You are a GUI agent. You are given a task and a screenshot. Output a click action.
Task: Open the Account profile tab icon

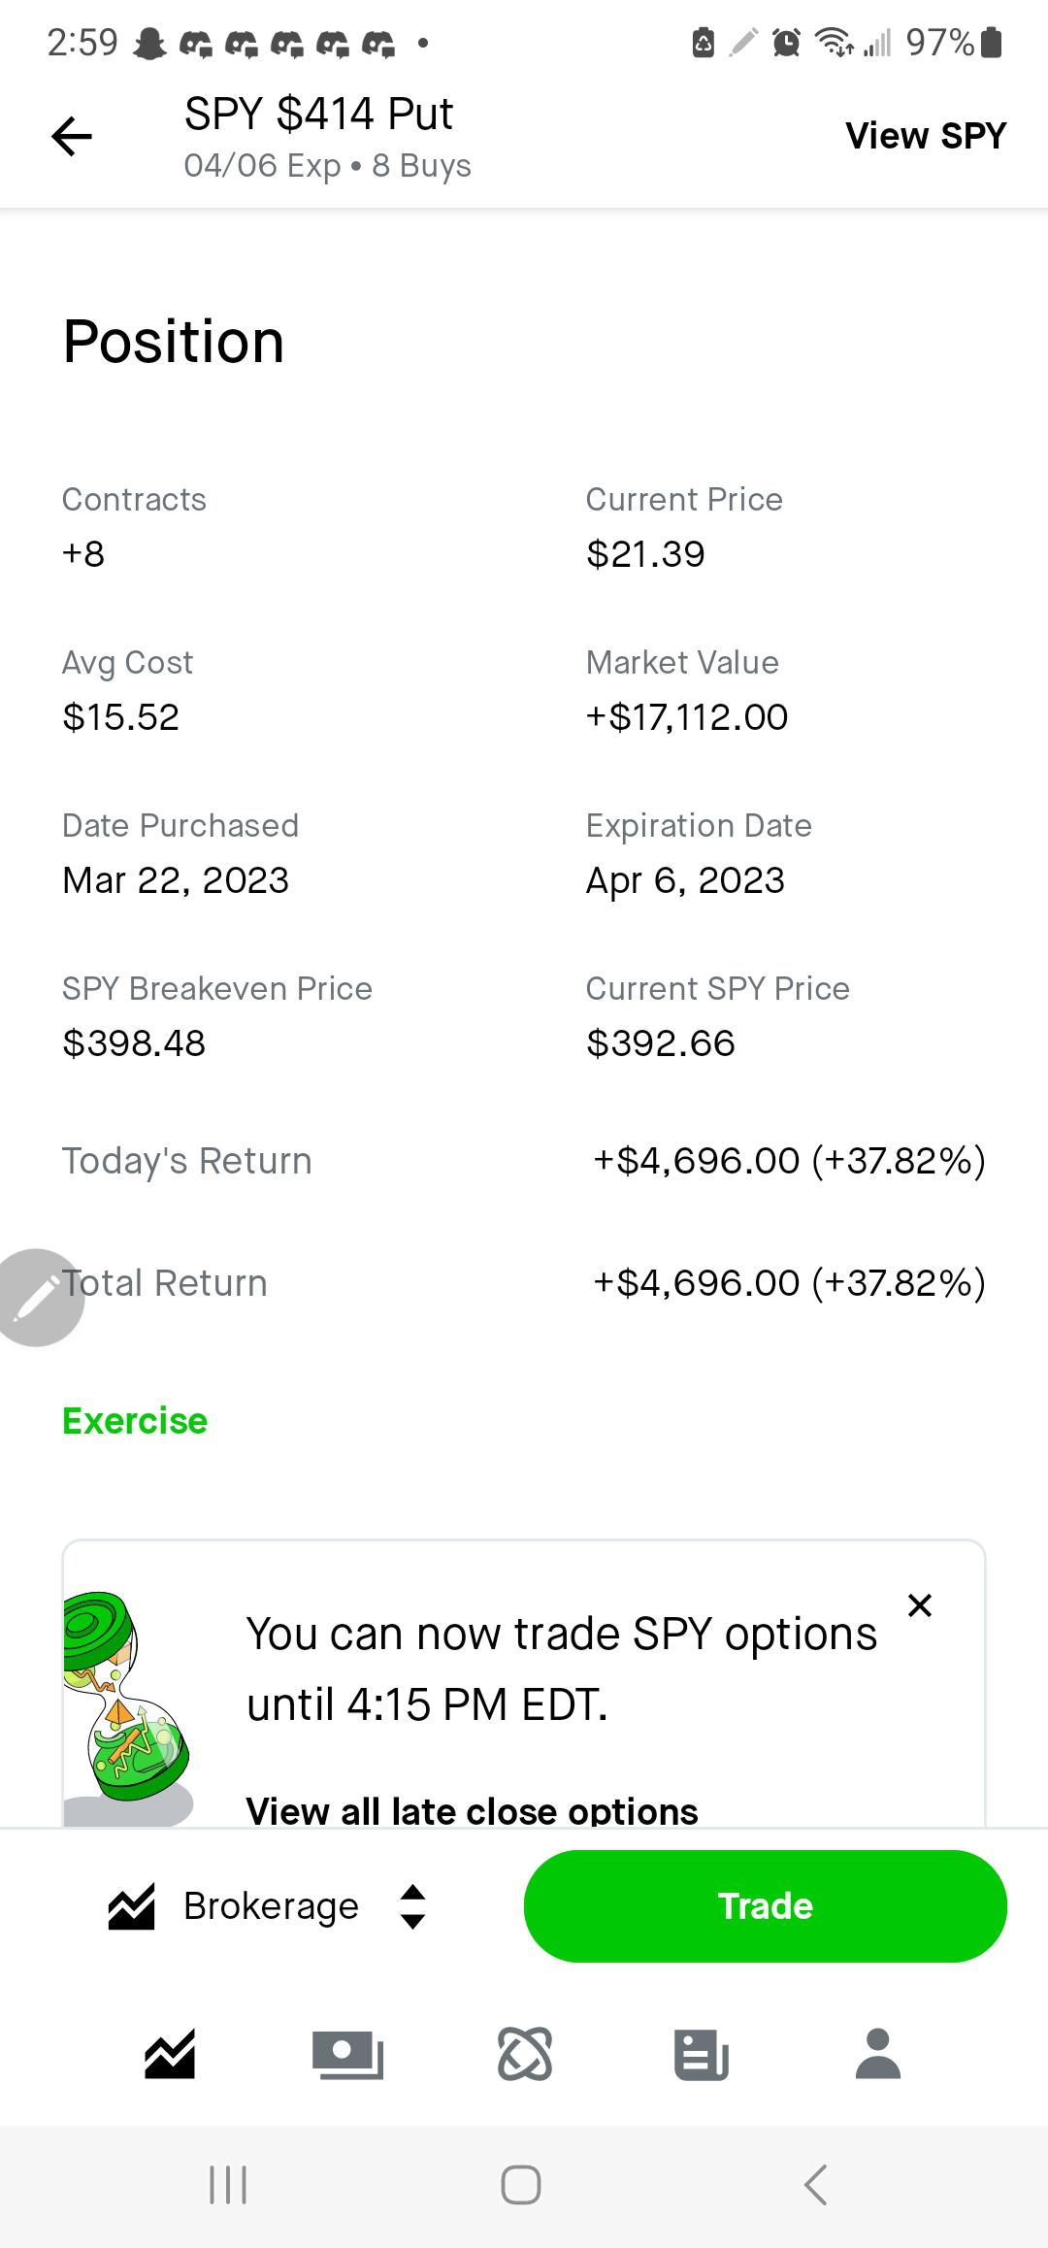878,2054
